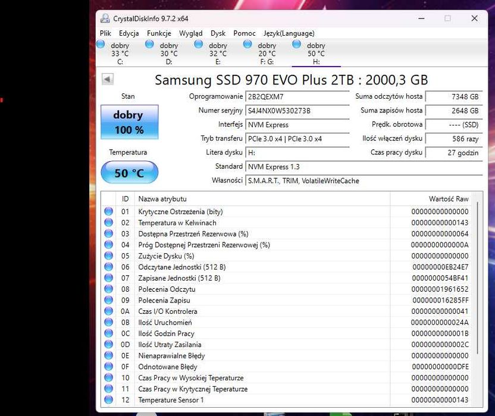Click status icon for Temperature Sensor 1 row
Viewport: 495px width, 416px height.
109,399
